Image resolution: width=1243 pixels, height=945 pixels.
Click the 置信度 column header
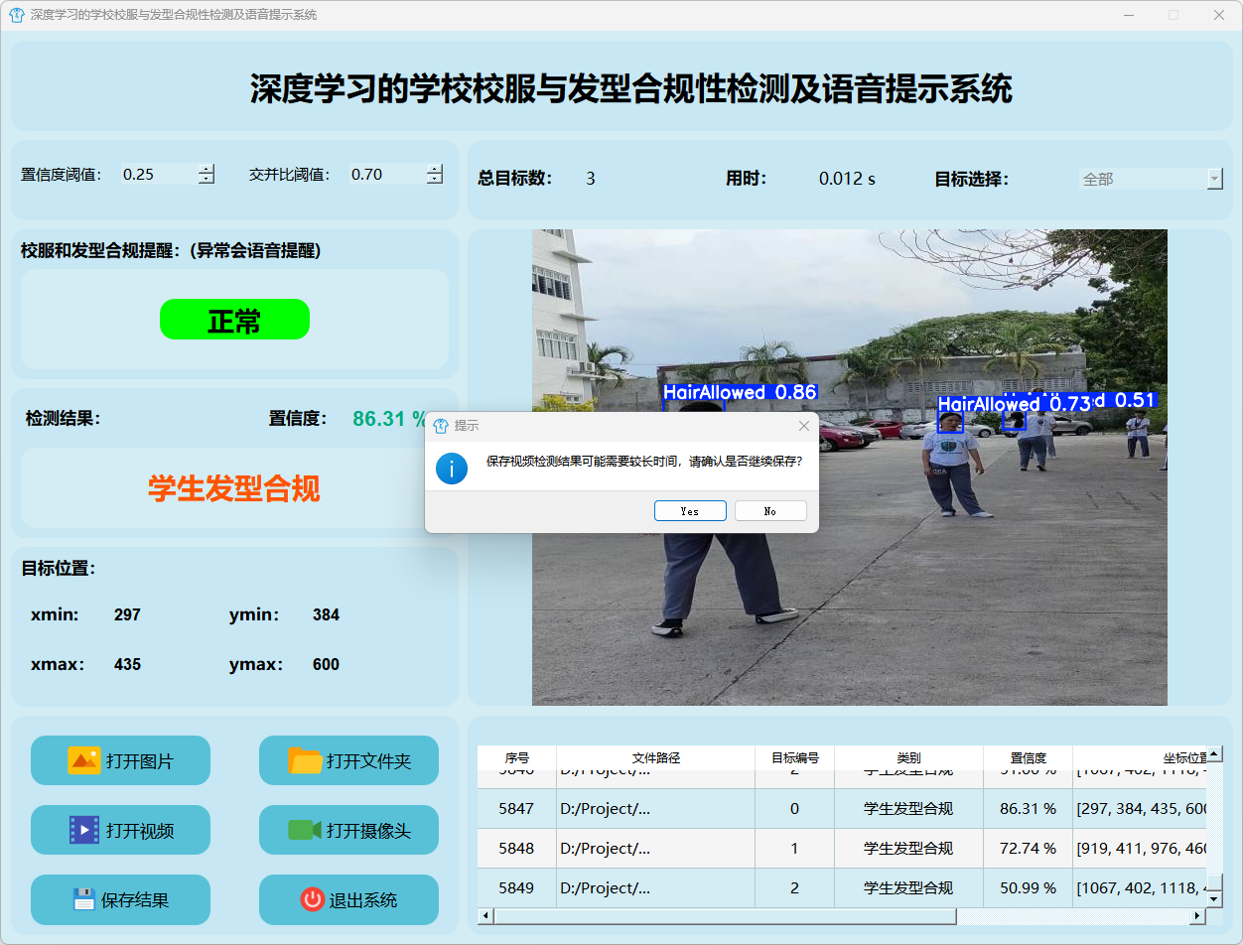tap(1028, 757)
